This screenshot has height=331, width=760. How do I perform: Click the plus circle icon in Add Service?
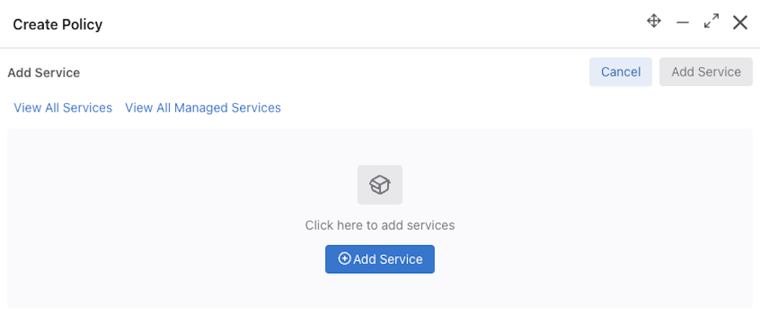344,259
